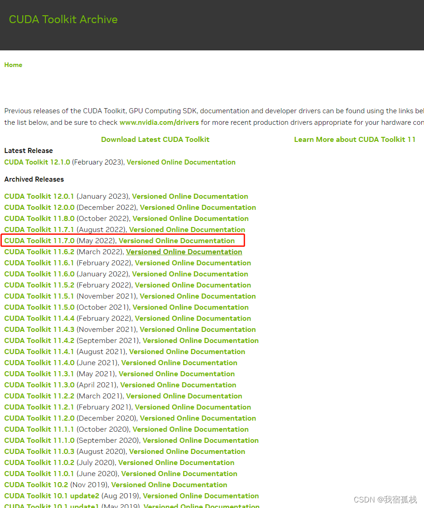This screenshot has height=508, width=424.
Task: View Versioned Online Documentation for 11.6.1
Action: point(193,263)
